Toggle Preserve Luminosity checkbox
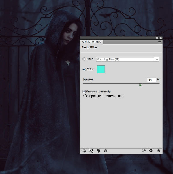 (x=84, y=92)
